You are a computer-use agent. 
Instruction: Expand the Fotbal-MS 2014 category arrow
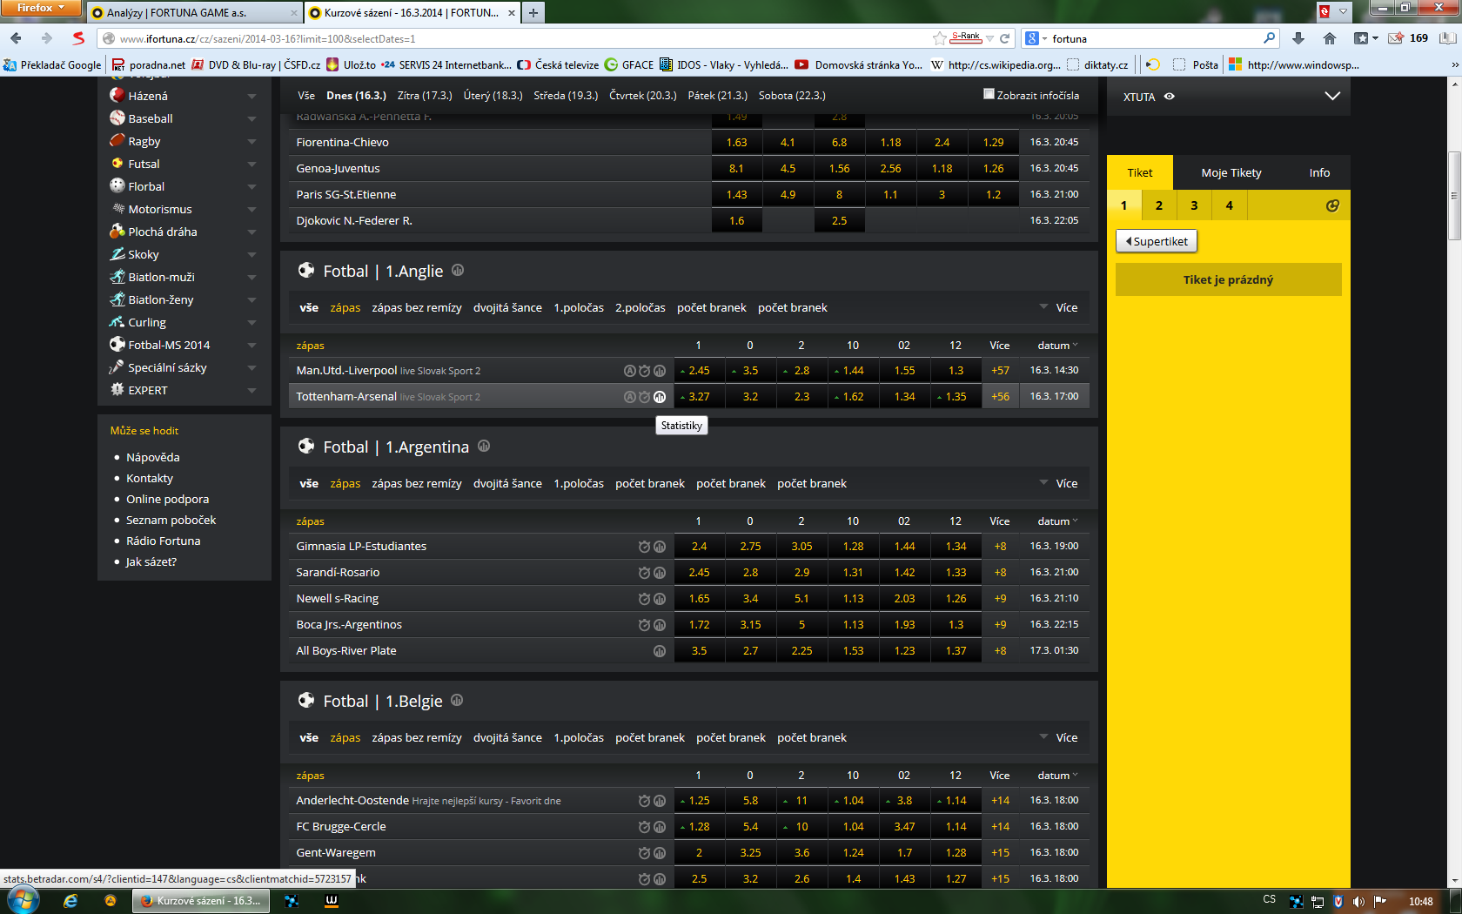coord(251,346)
